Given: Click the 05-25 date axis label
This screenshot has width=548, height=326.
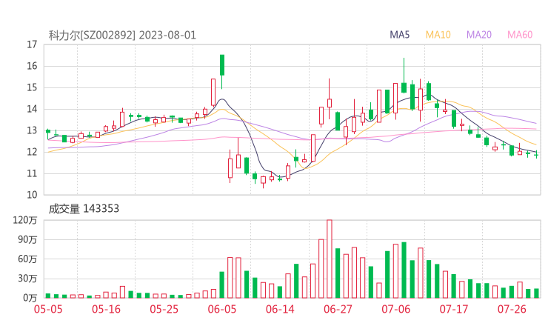Looking at the screenshot, I should 164,309.
